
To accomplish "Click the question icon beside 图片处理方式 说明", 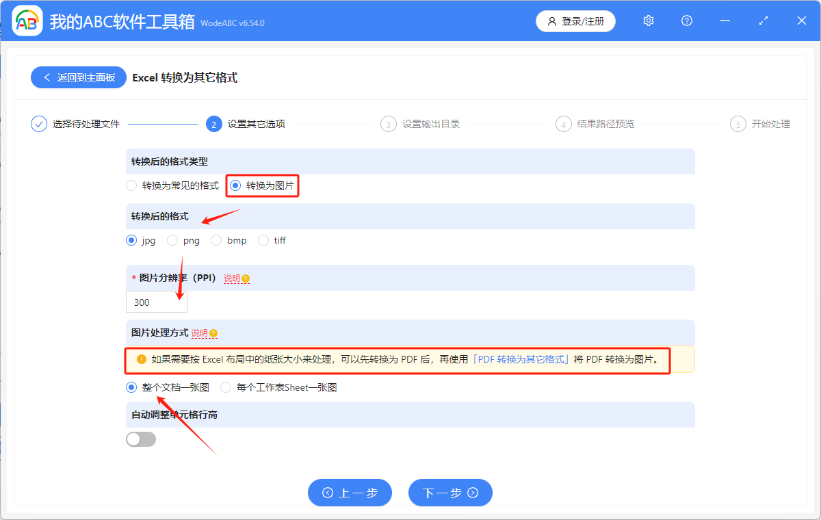I will coord(213,333).
